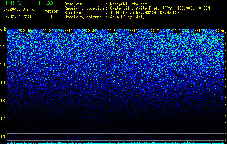Image resolution: width=227 pixels, height=144 pixels.
Task: Click receiver value ICOM IC-575 53.7492 MHz
Action: coord(145,13)
